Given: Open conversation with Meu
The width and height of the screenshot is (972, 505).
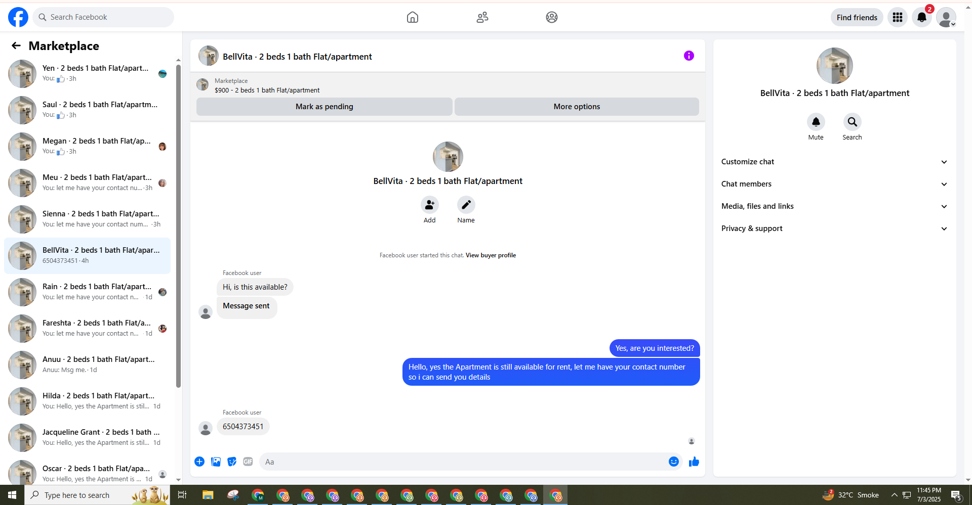Looking at the screenshot, I should [x=87, y=183].
